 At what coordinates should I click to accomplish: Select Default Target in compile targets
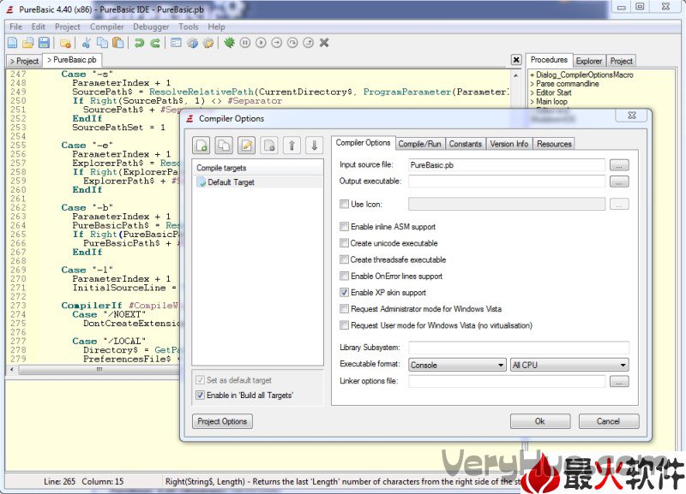[231, 182]
